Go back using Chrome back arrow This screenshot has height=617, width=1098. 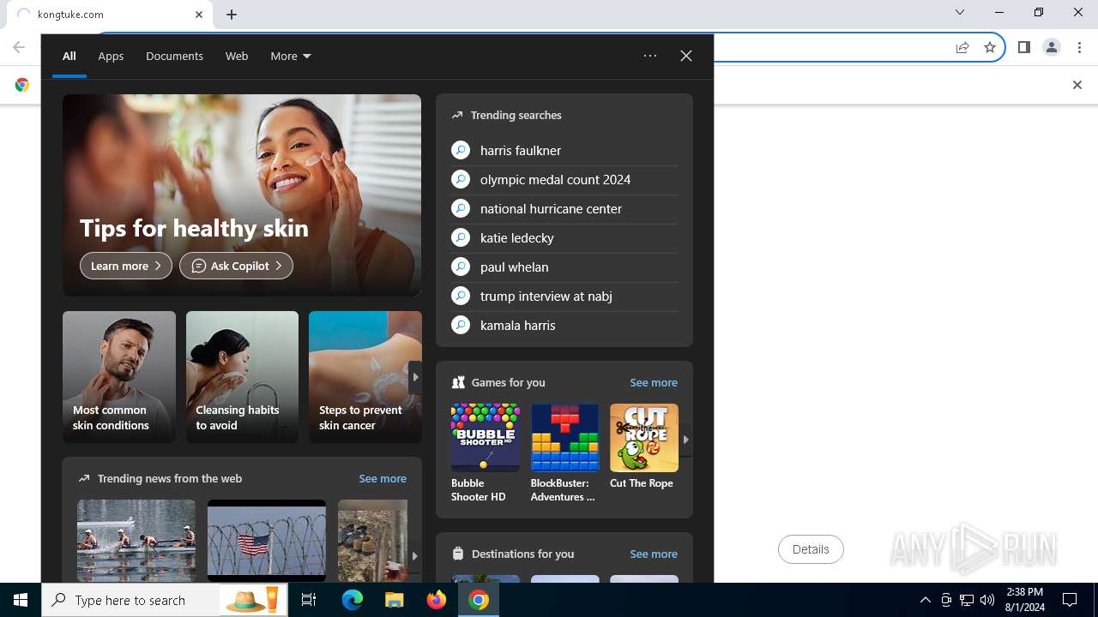pyautogui.click(x=19, y=47)
